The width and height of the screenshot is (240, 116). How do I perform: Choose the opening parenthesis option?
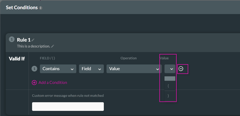[170, 86]
